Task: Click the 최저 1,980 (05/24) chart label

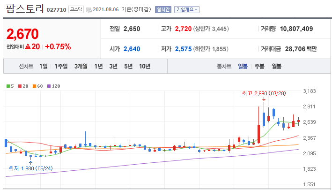Action: [31, 168]
